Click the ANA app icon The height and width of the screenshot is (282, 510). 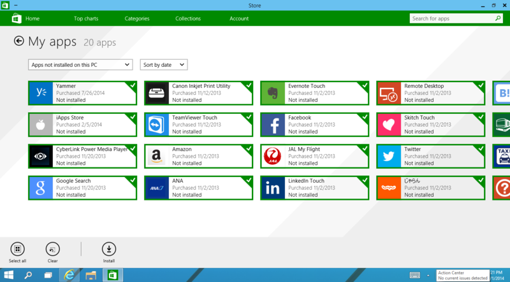click(x=157, y=188)
